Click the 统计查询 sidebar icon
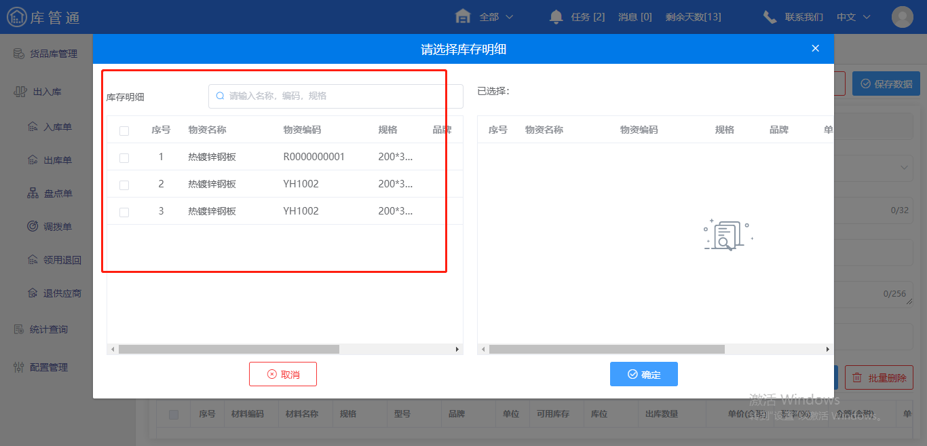This screenshot has width=927, height=446. click(x=19, y=329)
